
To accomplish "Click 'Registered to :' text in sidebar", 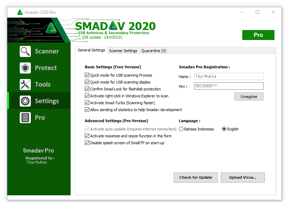I will click(x=40, y=158).
